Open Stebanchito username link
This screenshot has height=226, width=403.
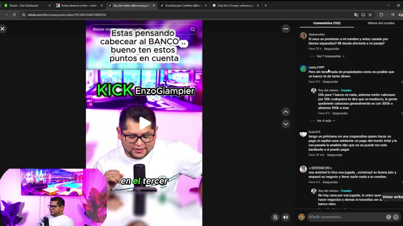[x=316, y=35]
